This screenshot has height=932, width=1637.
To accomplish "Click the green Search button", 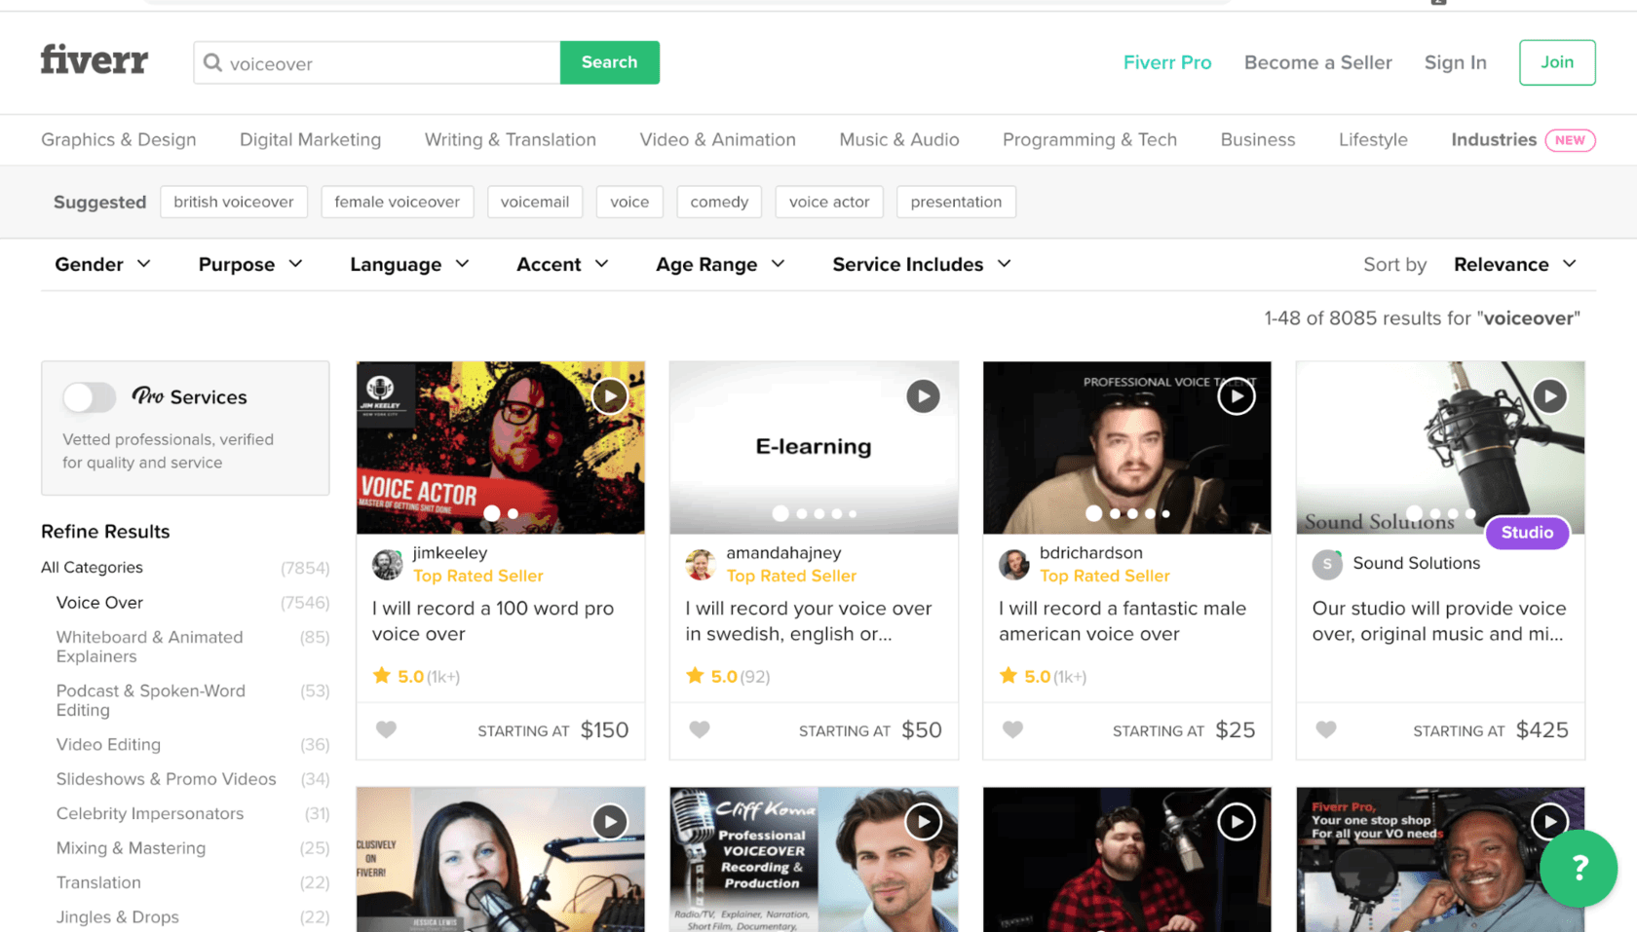I will [x=609, y=62].
